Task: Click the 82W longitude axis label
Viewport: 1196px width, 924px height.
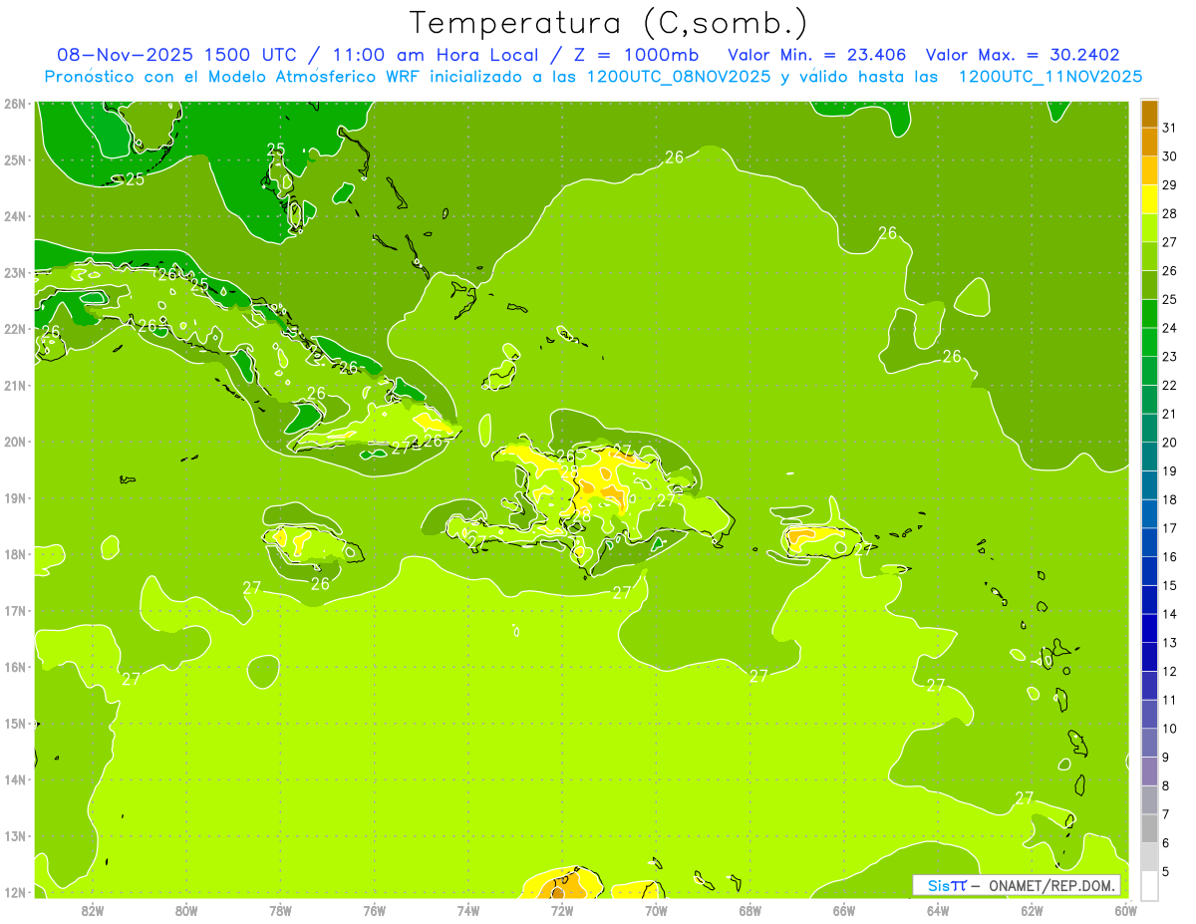Action: [92, 910]
